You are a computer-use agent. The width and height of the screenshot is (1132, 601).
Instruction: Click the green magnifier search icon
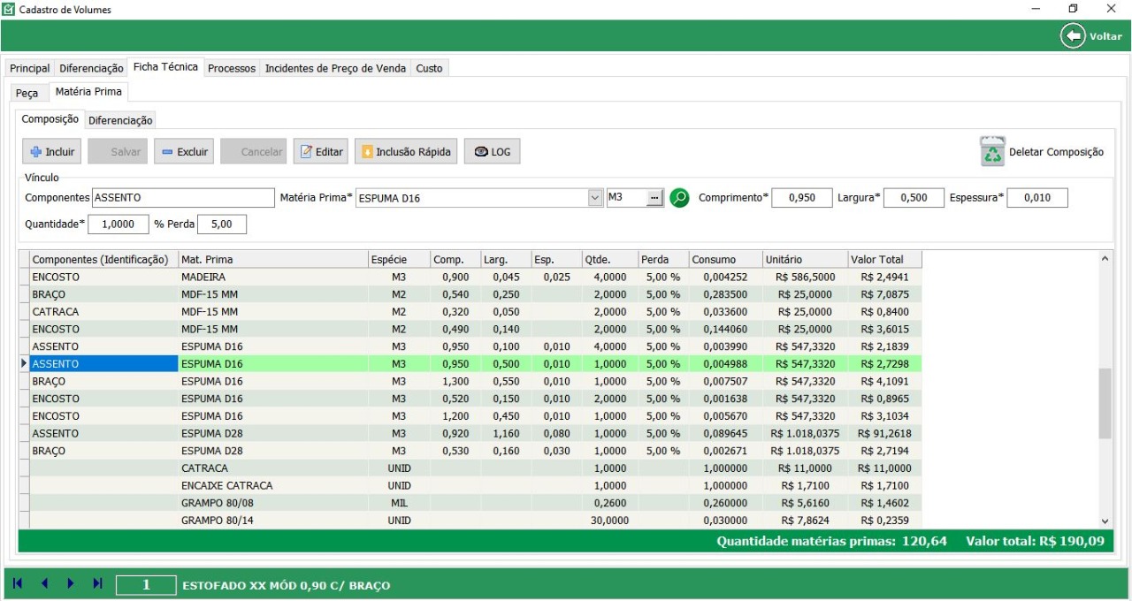pos(679,198)
